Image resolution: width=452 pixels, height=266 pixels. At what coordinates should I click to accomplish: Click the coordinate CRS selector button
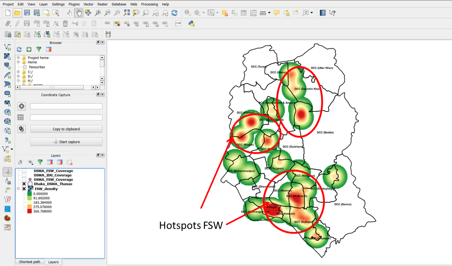coord(22,106)
